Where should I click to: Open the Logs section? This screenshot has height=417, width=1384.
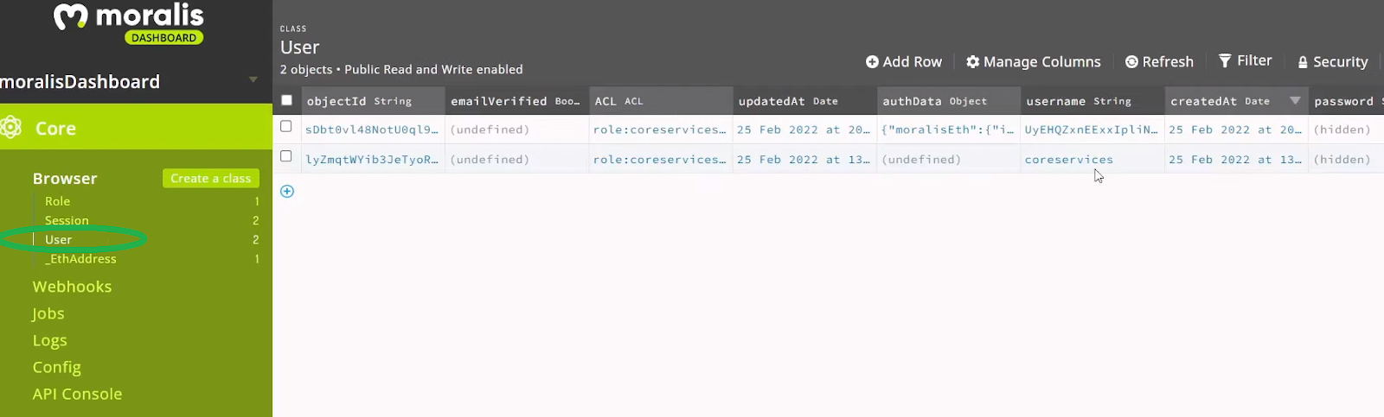[x=49, y=340]
